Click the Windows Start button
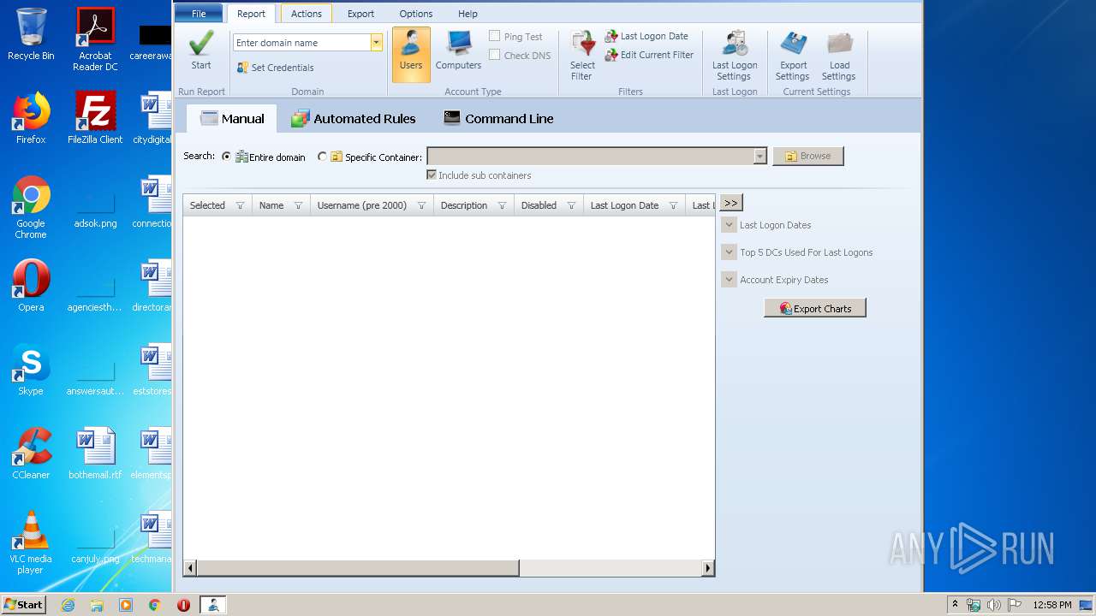 (x=24, y=604)
